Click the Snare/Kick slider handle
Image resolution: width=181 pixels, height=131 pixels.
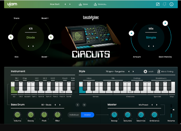click(x=11, y=37)
